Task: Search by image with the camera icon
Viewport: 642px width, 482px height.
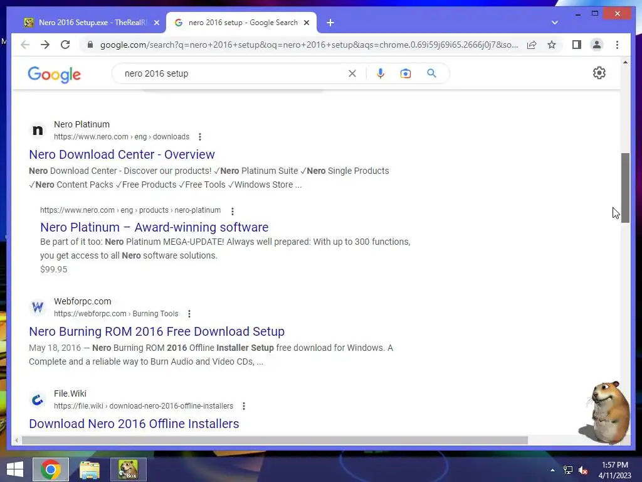Action: (406, 73)
